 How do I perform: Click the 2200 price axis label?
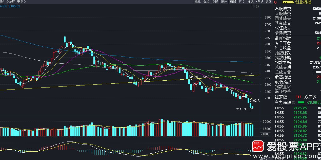tap(268, 98)
